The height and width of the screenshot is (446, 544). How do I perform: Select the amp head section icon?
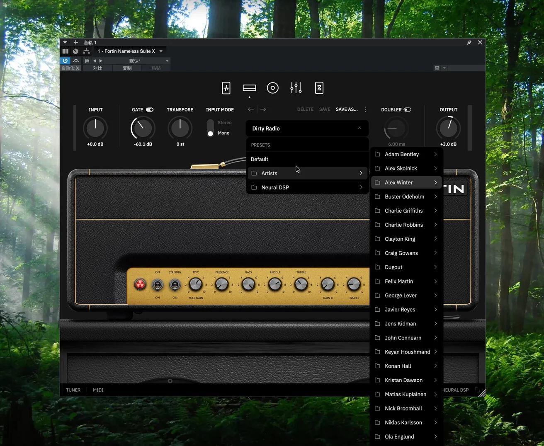tap(249, 88)
